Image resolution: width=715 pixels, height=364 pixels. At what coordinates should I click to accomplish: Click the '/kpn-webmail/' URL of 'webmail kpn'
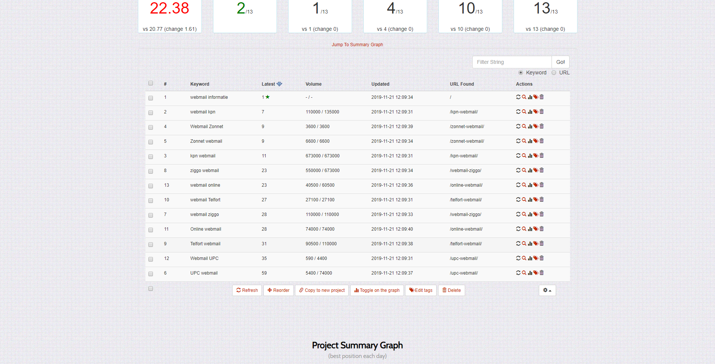[464, 112]
